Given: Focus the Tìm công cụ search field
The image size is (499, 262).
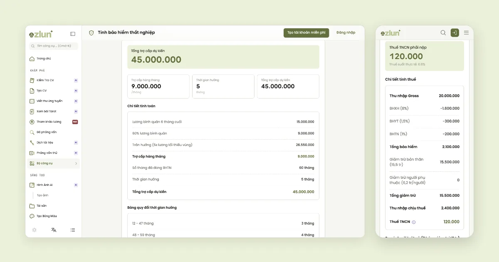Looking at the screenshot, I should pyautogui.click(x=53, y=46).
